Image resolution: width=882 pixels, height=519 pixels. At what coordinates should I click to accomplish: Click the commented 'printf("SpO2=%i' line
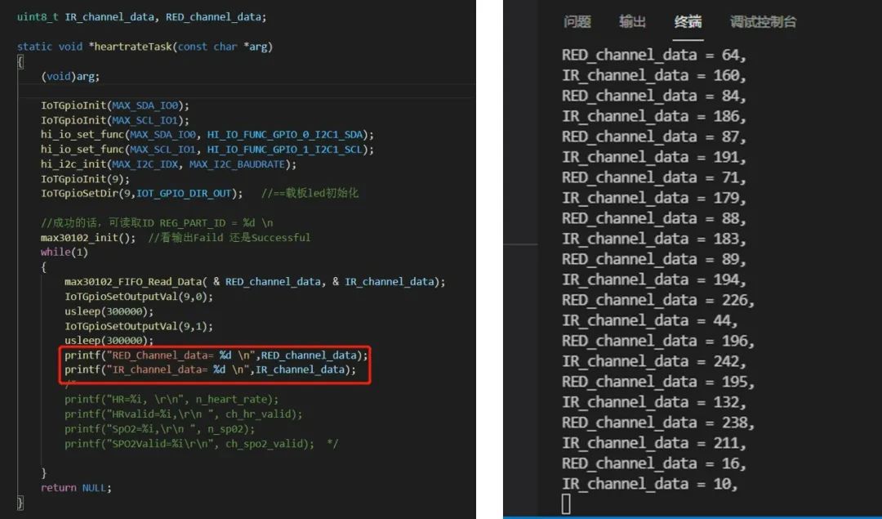click(x=160, y=428)
